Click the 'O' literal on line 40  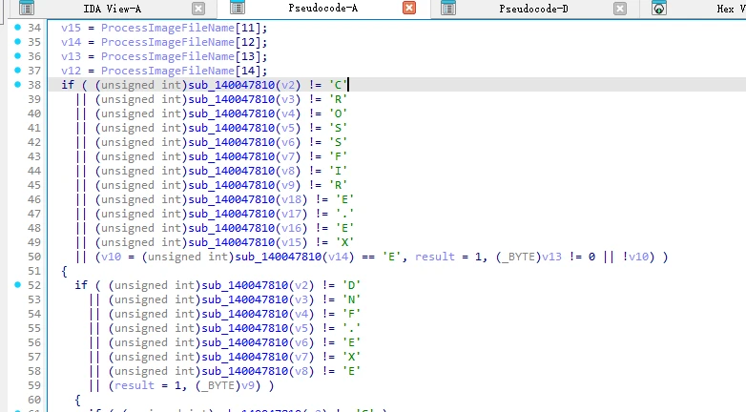[339, 113]
